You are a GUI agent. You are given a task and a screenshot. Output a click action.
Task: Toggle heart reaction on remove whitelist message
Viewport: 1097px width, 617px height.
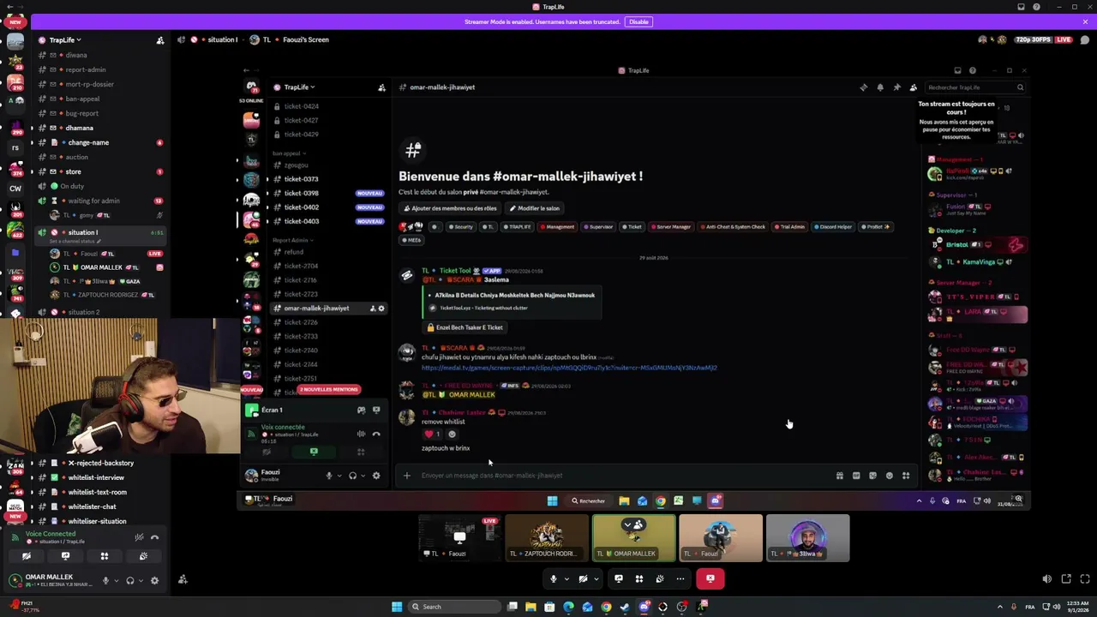[x=433, y=434]
